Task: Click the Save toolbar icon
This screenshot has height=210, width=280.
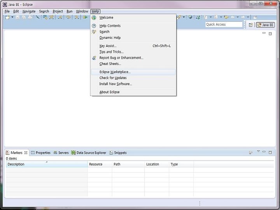Action: [x=17, y=17]
